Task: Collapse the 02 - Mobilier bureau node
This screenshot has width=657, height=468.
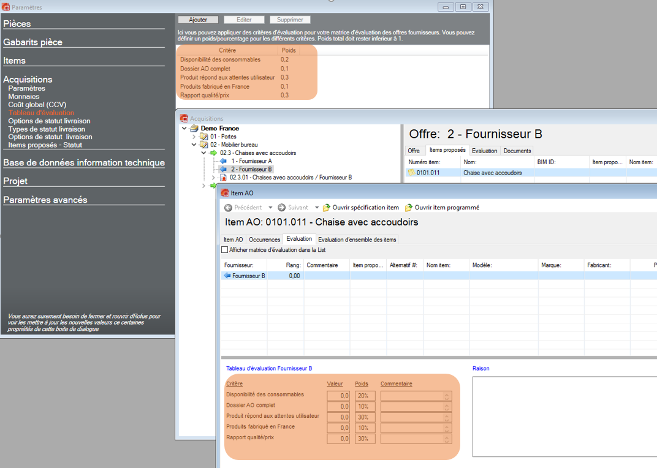Action: (x=194, y=145)
